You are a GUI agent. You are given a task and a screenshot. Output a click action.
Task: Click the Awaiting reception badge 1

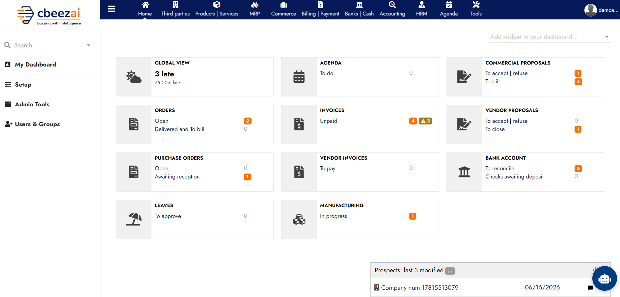point(247,177)
